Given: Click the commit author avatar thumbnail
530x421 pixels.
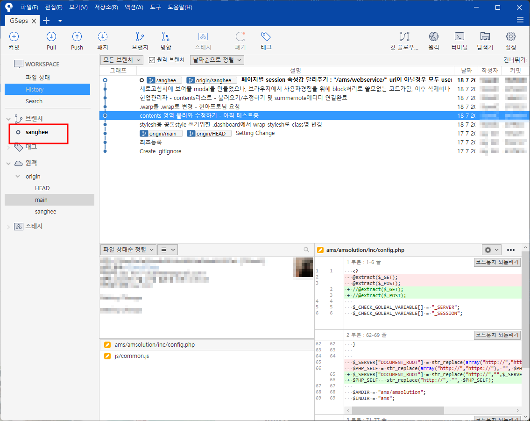Looking at the screenshot, I should coord(303,267).
